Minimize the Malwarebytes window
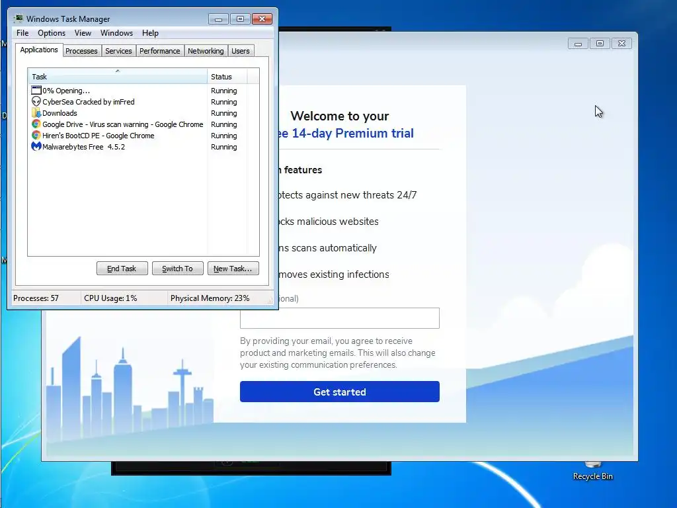 [578, 44]
